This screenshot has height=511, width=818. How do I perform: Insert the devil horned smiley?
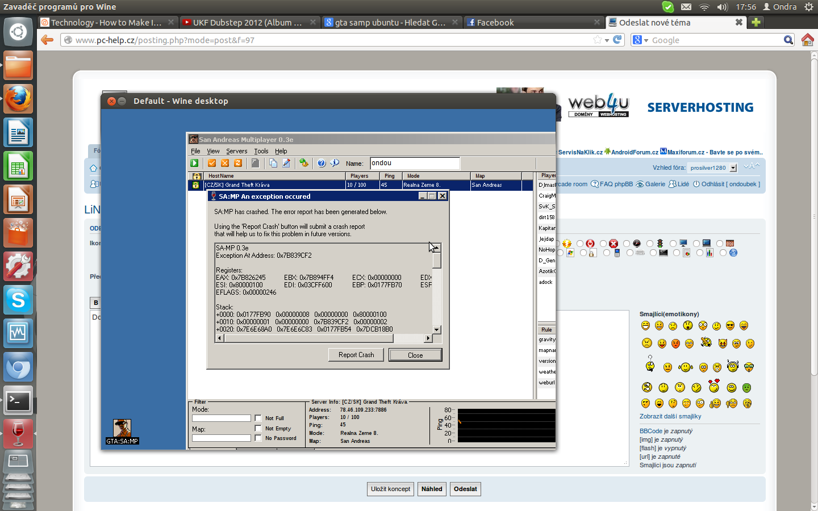[x=723, y=344]
